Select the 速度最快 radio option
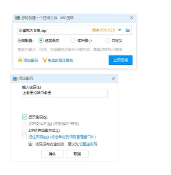 click(x=41, y=40)
